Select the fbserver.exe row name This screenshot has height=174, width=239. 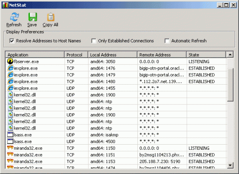[26, 62]
